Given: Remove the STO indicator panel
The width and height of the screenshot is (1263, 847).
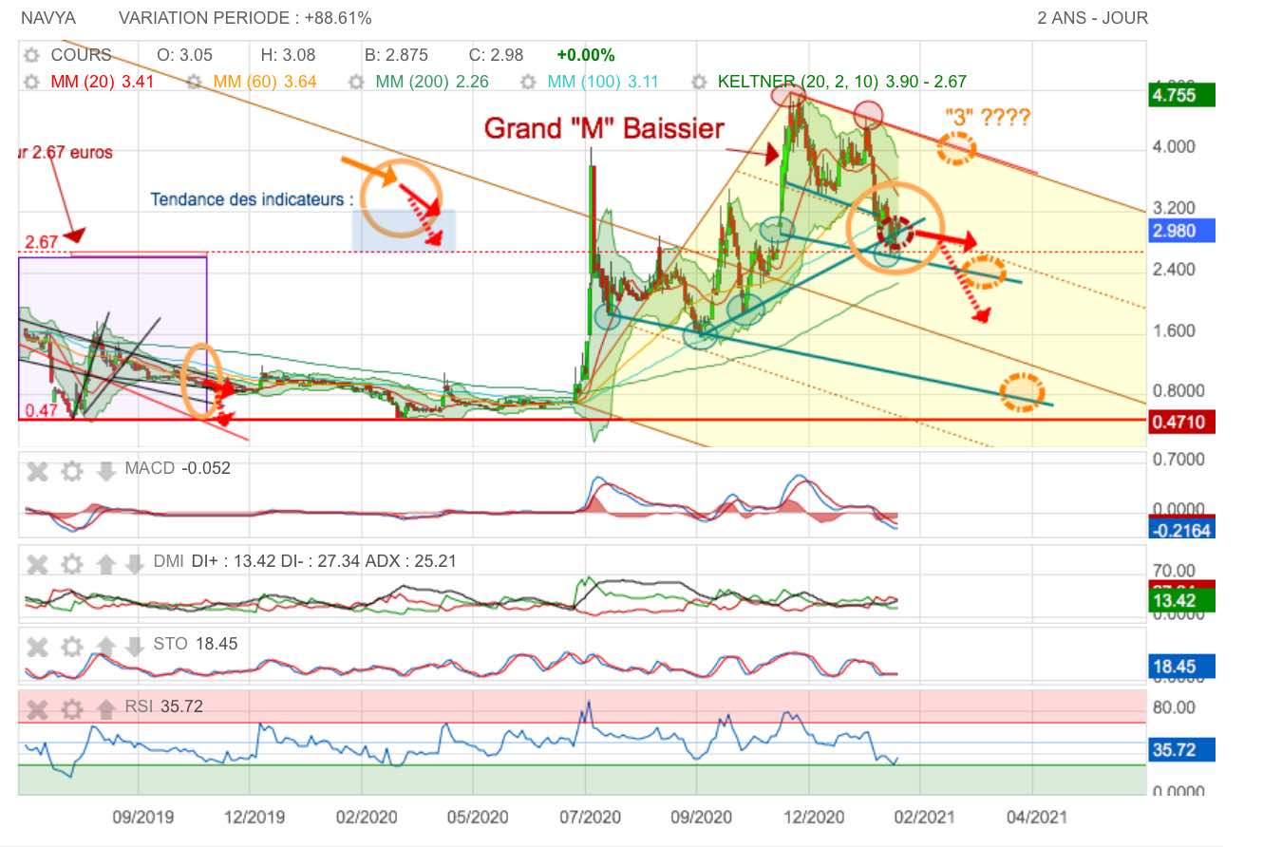Looking at the screenshot, I should pos(37,646).
